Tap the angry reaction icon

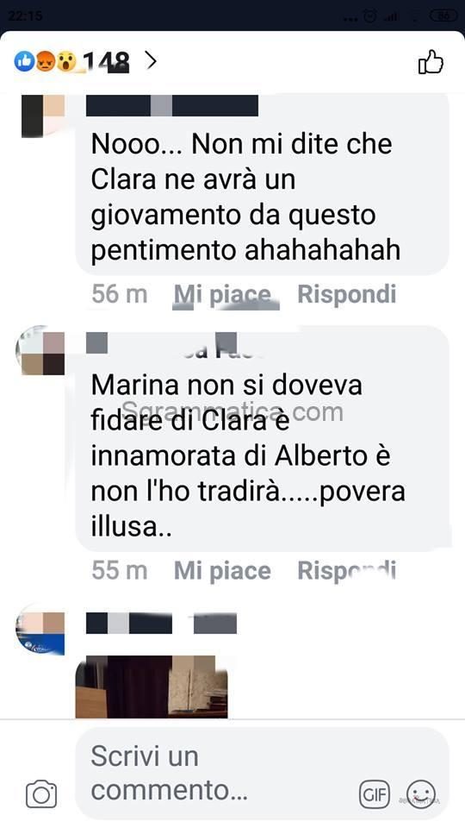46,62
